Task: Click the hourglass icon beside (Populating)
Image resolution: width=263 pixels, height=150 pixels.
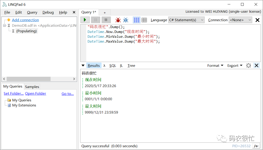Action: coord(13,31)
